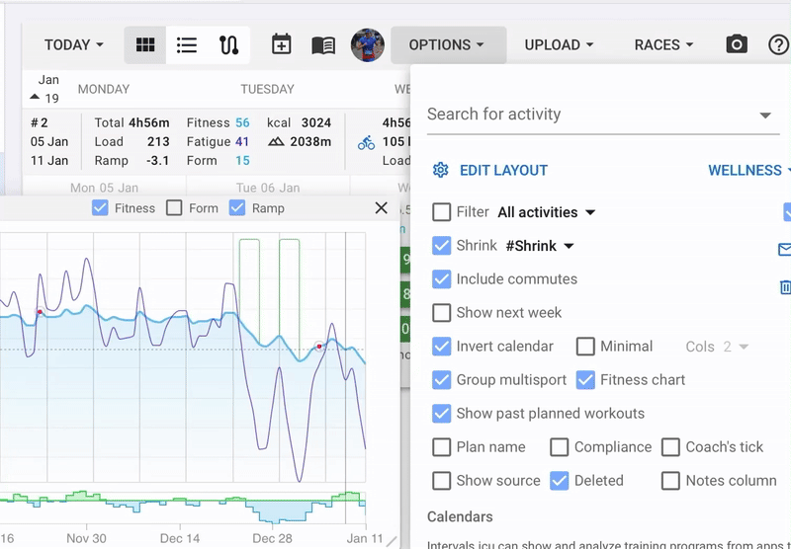This screenshot has width=791, height=549.
Task: Click the Search for activity field
Action: [588, 115]
